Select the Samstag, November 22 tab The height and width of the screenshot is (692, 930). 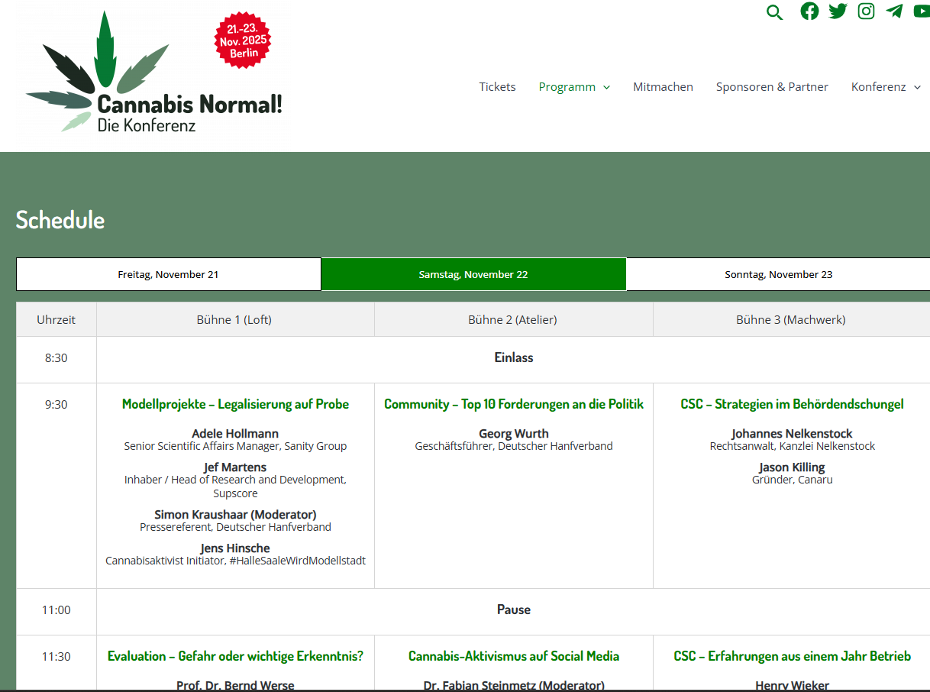(473, 274)
